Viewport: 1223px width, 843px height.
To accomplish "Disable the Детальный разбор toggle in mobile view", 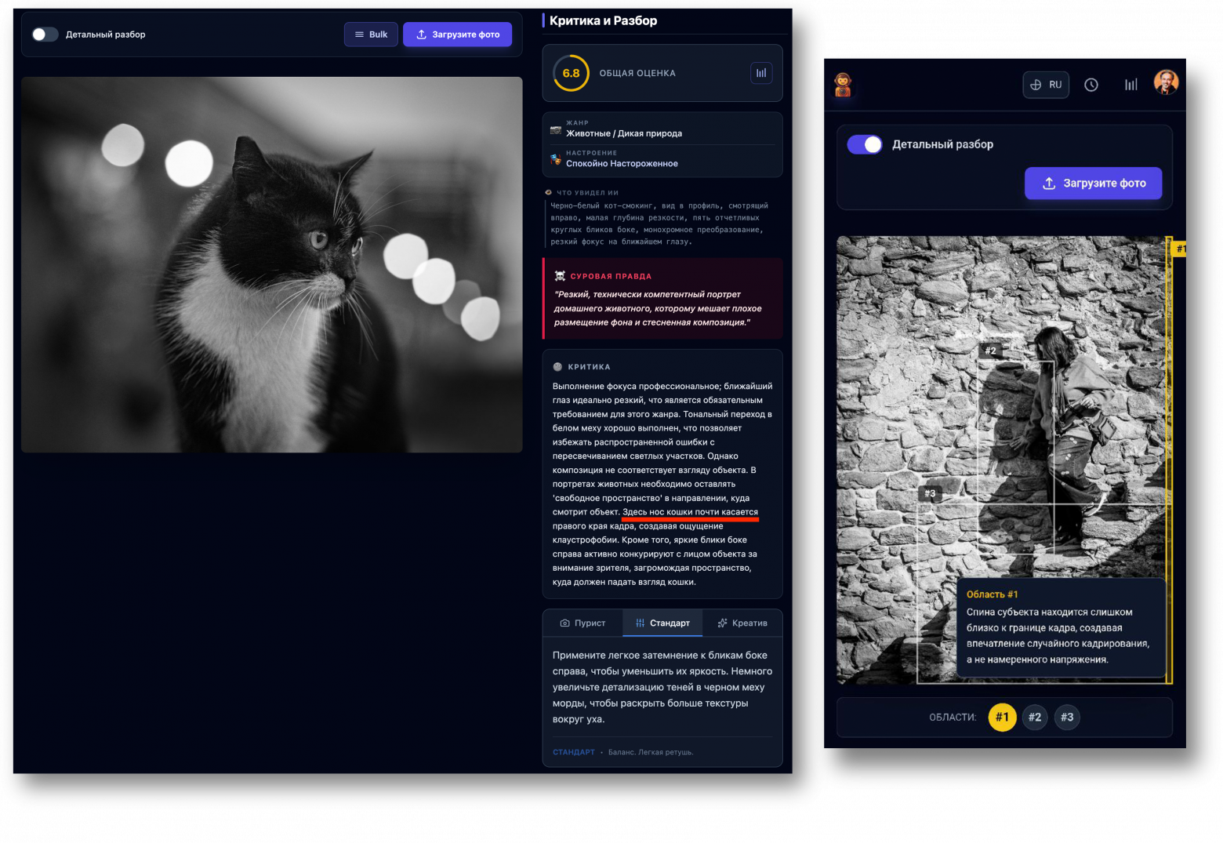I will pos(865,144).
